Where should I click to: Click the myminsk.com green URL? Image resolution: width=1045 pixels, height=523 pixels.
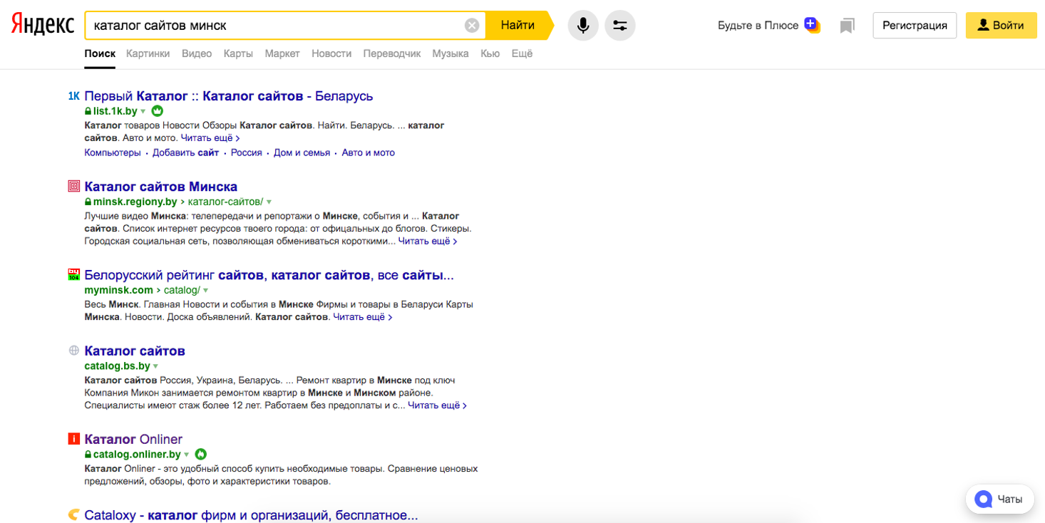click(118, 290)
